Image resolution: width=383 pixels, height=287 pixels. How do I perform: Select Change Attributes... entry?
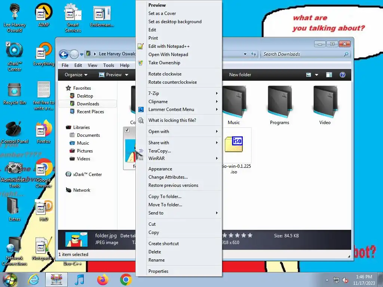[x=168, y=177]
